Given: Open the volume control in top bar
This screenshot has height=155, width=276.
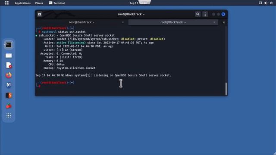Looking at the screenshot, I should tap(266, 3).
